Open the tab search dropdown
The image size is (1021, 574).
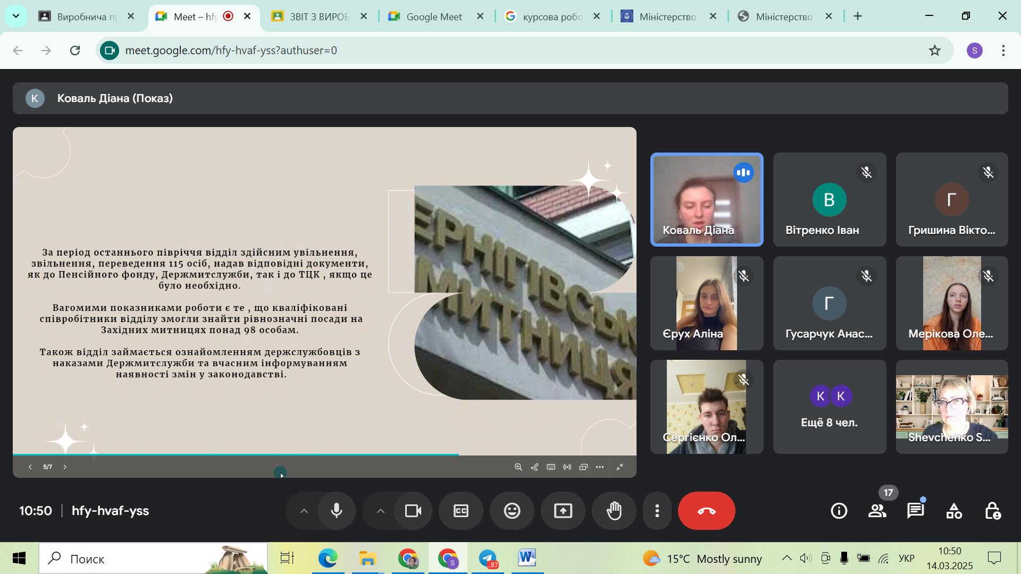tap(16, 16)
